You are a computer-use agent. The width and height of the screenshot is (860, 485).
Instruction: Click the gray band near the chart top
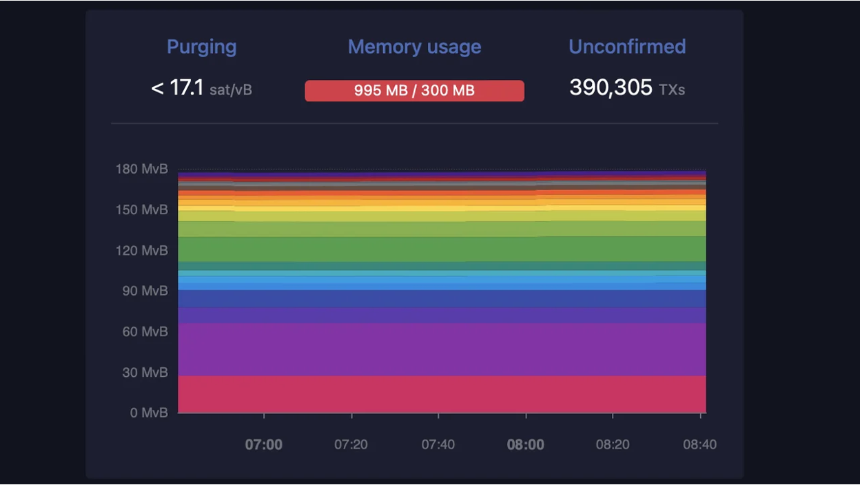[x=441, y=185]
